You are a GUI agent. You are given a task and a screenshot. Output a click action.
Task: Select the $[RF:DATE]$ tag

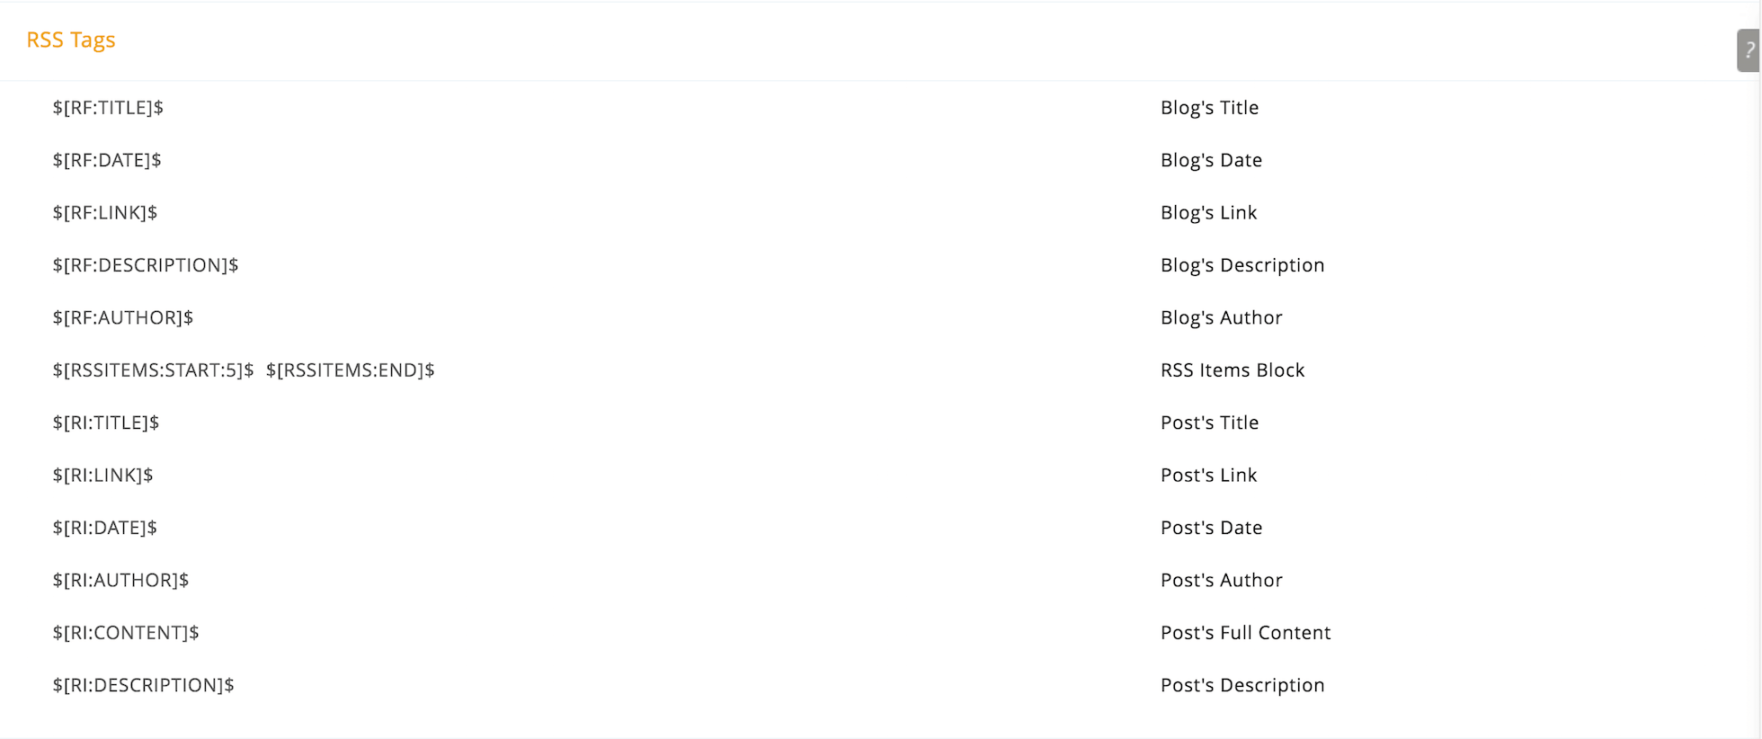click(x=107, y=160)
